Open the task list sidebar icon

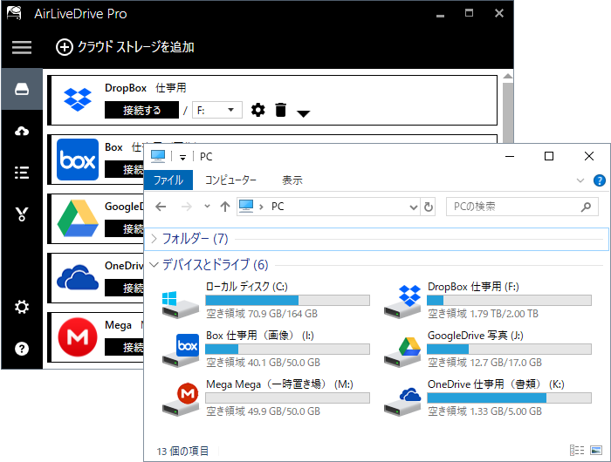coord(22,172)
